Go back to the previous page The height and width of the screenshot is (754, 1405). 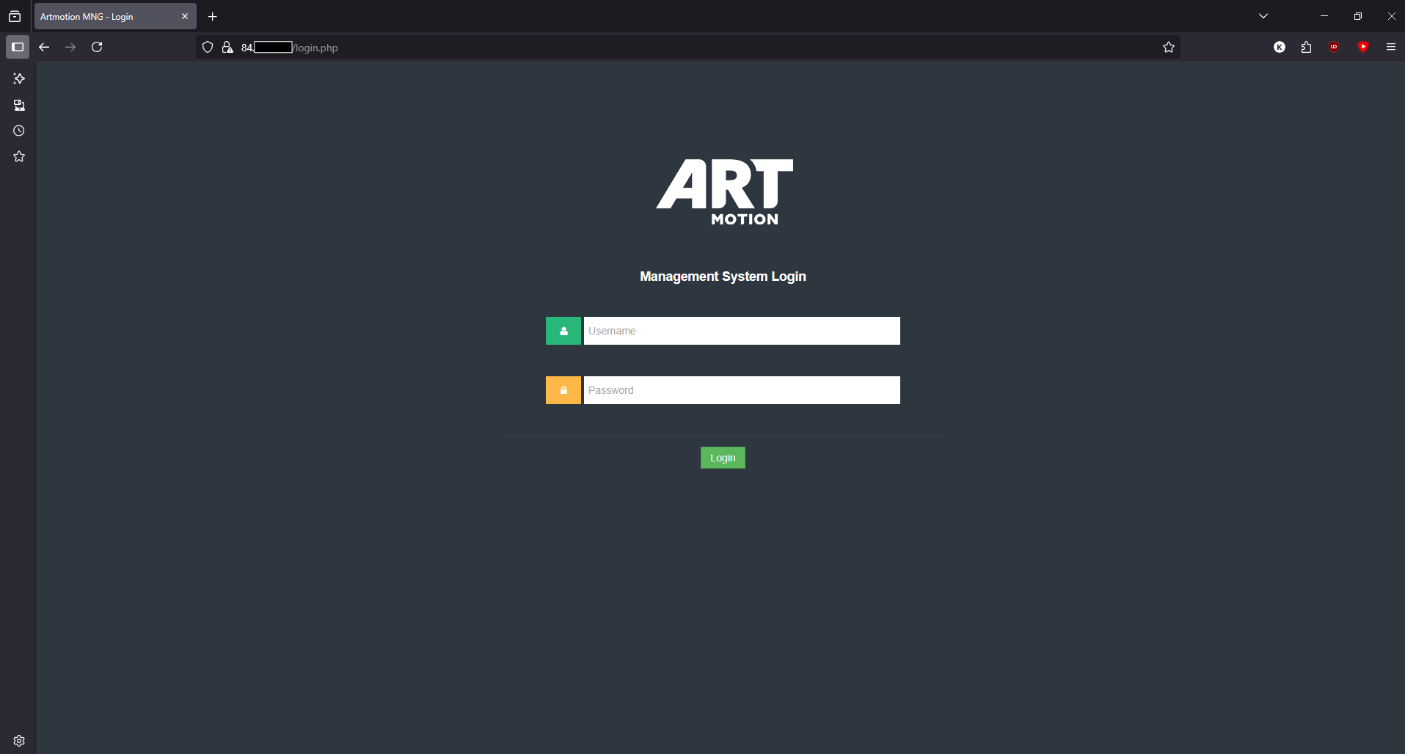click(x=44, y=47)
